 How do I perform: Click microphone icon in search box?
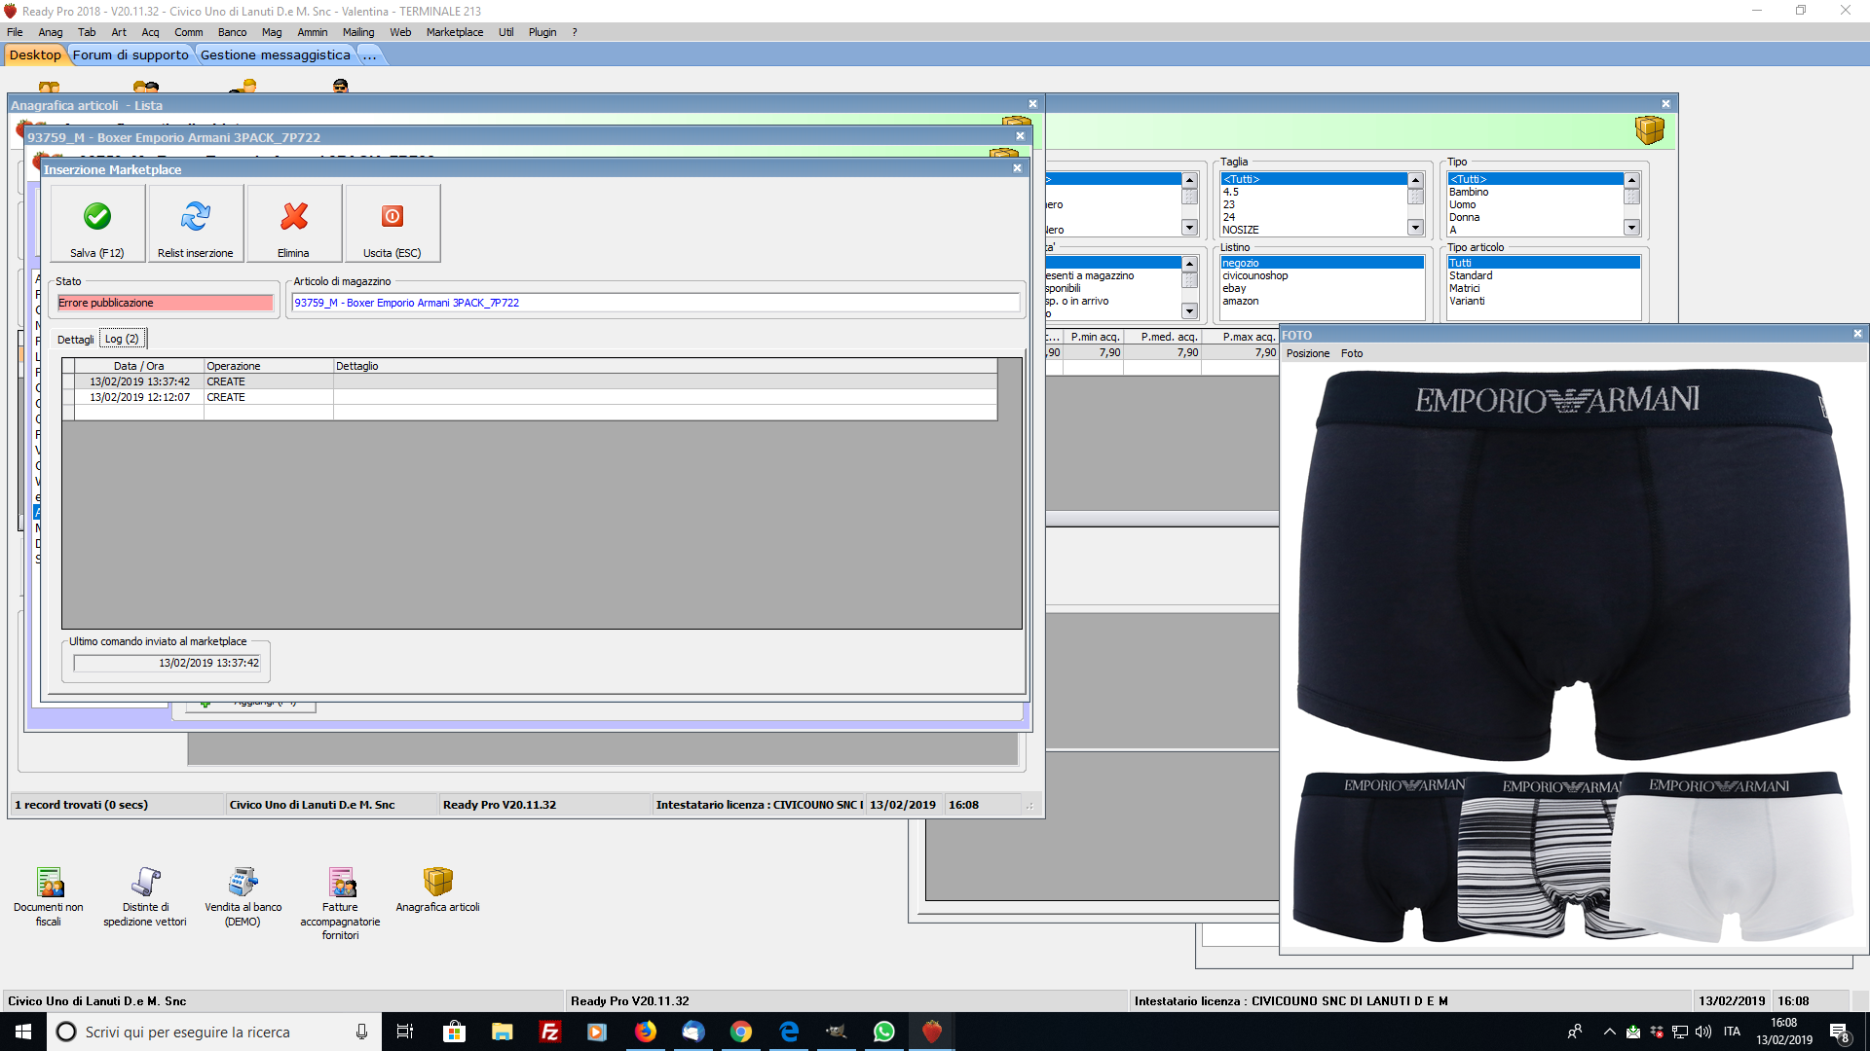point(361,1032)
